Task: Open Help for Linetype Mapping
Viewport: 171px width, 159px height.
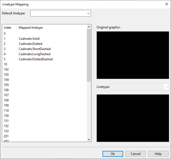Action: click(x=158, y=154)
